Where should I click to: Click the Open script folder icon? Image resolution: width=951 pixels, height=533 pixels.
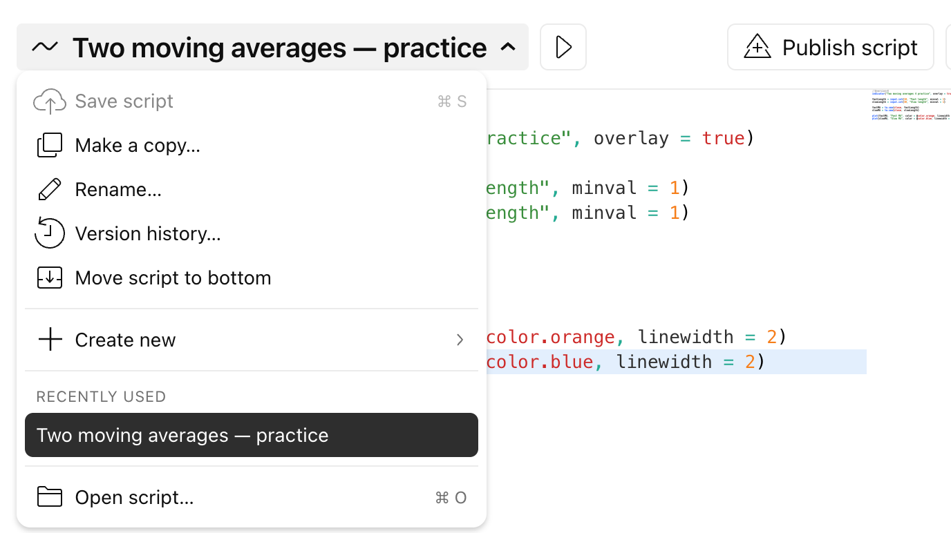point(50,497)
